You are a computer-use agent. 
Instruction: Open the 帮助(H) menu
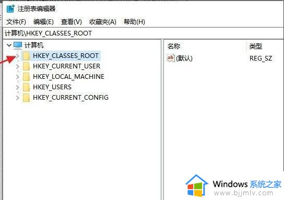(134, 22)
